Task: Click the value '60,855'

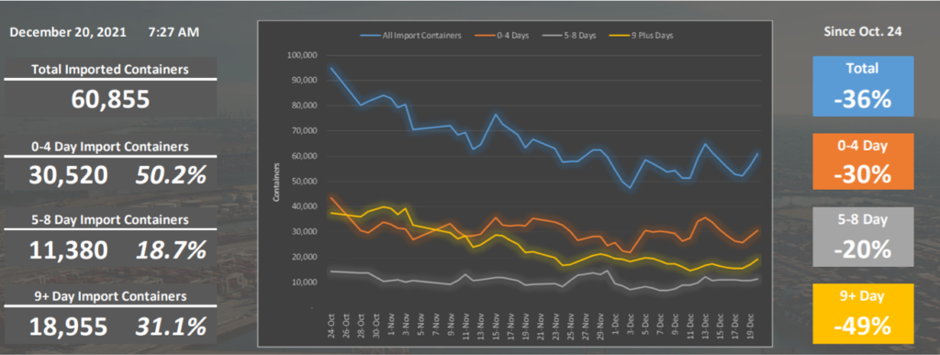Action: tap(110, 99)
